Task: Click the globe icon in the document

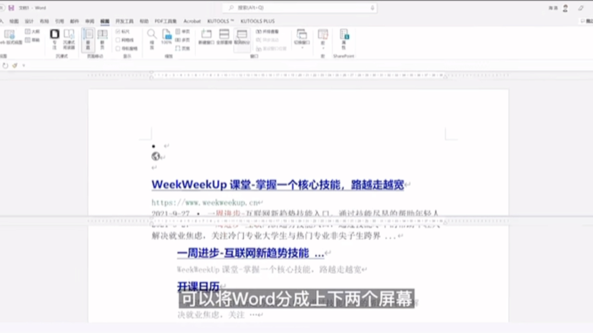Action: coord(156,156)
